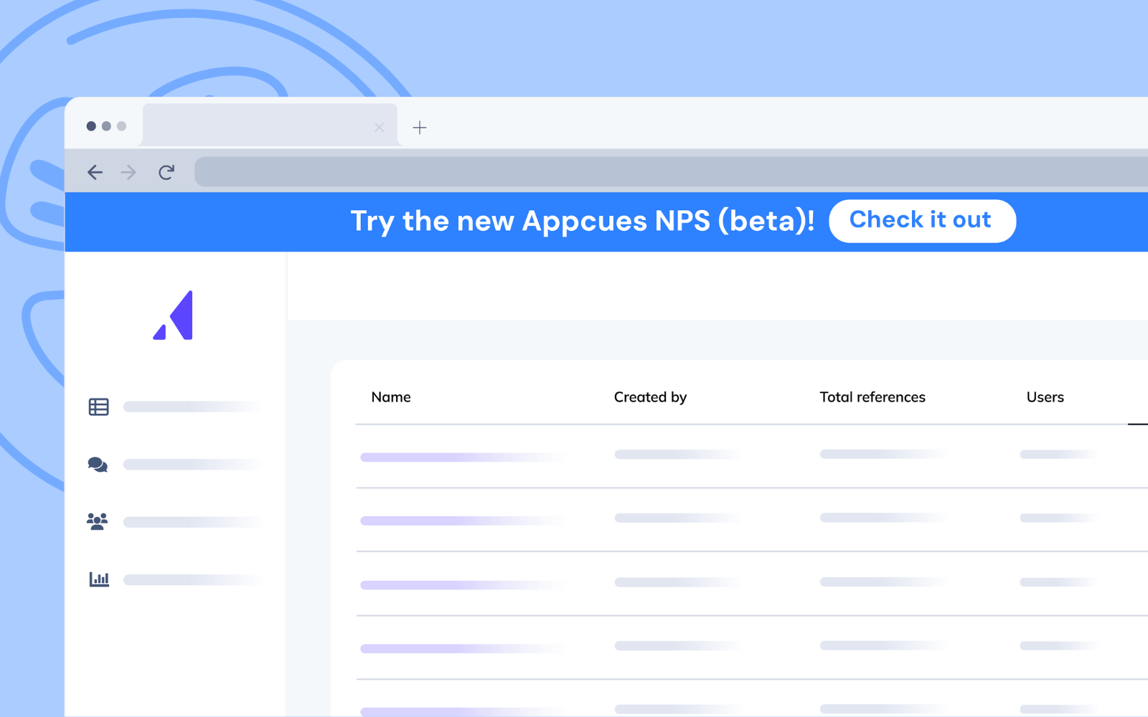This screenshot has height=717, width=1148.
Task: Open the chat bubbles icon in the sidebar
Action: [x=98, y=465]
